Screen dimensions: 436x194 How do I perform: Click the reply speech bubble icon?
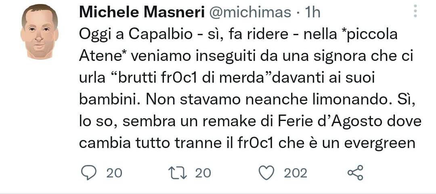pos(88,173)
